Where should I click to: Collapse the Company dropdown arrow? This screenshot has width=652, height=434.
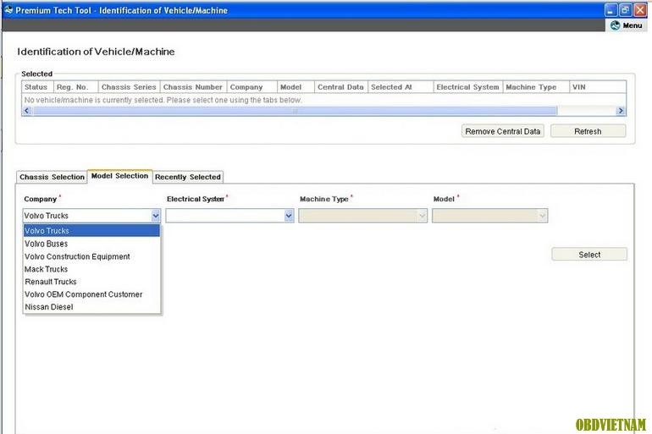[x=156, y=216]
